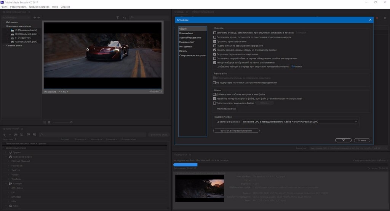Switch media browser to thumbnail view
This screenshot has width=390, height=211.
coord(49,122)
